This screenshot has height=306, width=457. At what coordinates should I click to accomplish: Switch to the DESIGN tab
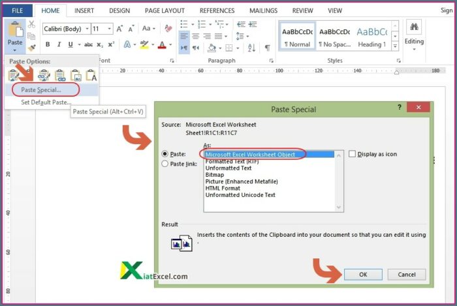click(119, 11)
